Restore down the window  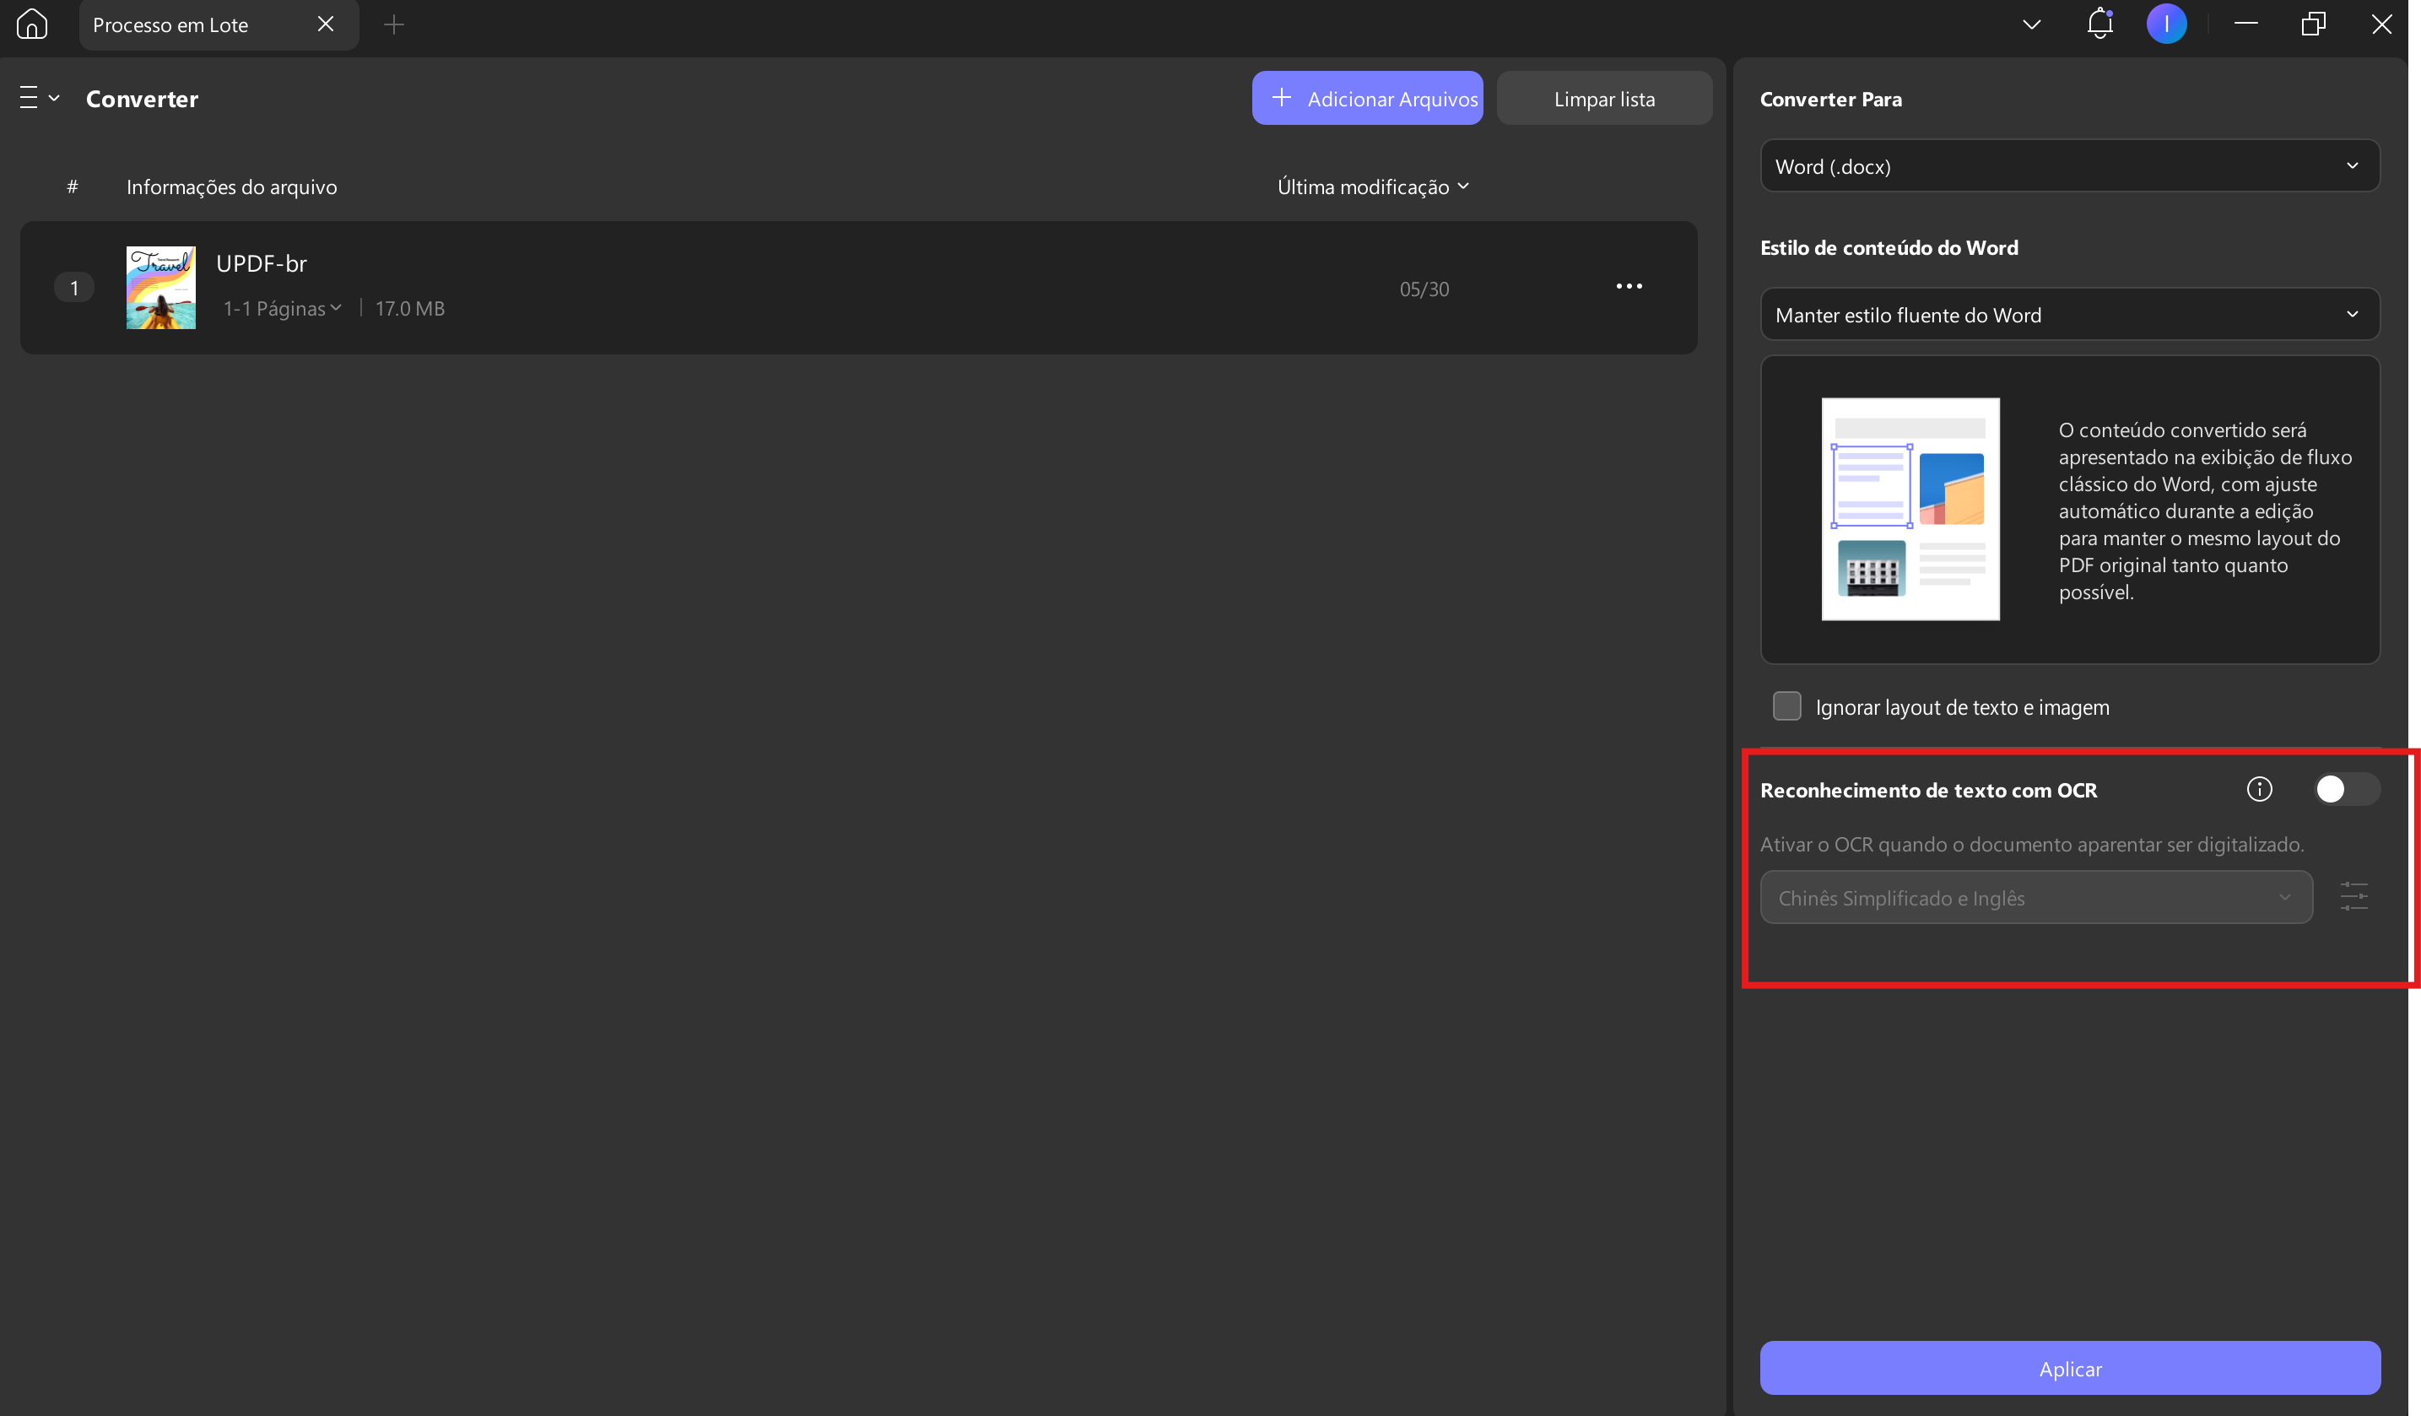pos(2313,24)
